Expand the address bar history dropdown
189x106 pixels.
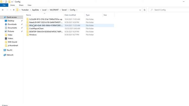[x=140, y=10]
